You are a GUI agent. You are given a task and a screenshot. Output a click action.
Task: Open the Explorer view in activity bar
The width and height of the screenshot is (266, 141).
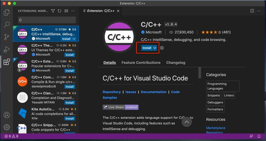pyautogui.click(x=6, y=13)
